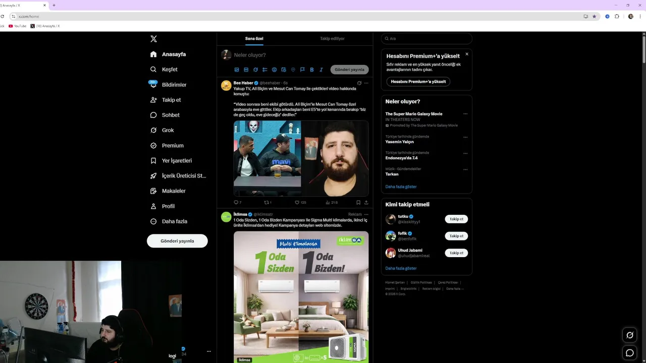Open Grok from sidebar
This screenshot has width=646, height=363.
(x=162, y=130)
